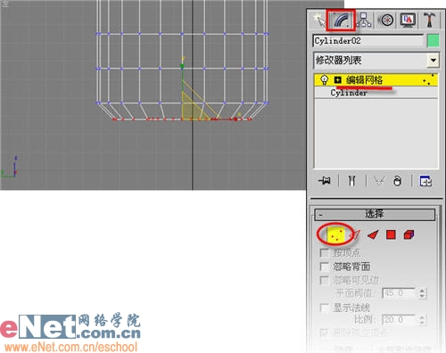This screenshot has width=446, height=353.
Task: Enable the 忽略可见边 checkbox
Action: [x=324, y=280]
